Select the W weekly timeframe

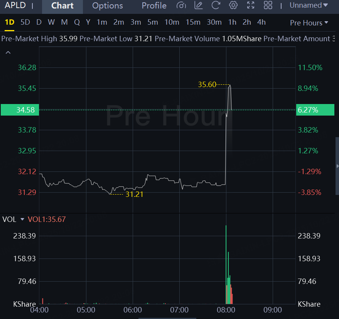click(51, 22)
